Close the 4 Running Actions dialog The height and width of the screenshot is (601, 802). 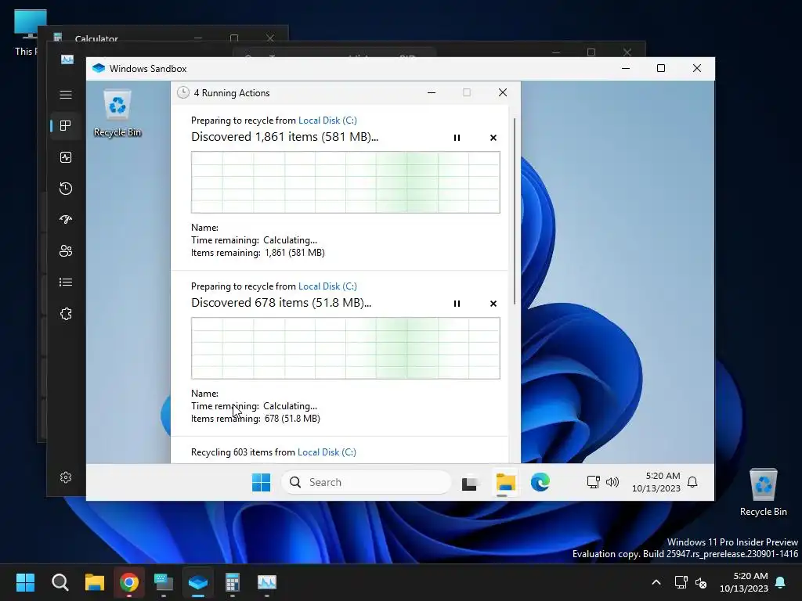(x=503, y=92)
